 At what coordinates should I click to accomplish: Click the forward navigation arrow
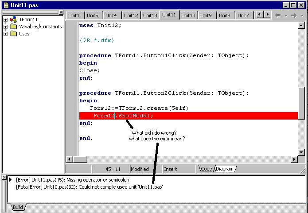point(293,15)
